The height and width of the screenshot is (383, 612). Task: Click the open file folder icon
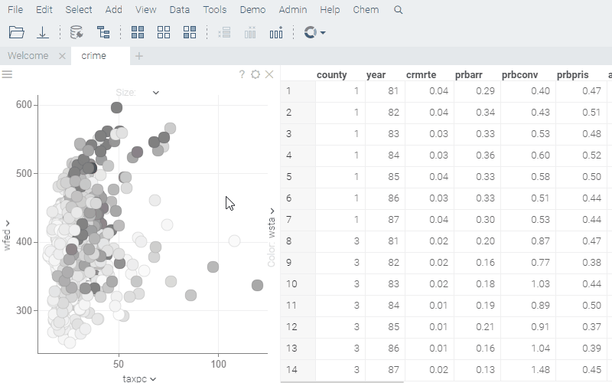tap(16, 32)
